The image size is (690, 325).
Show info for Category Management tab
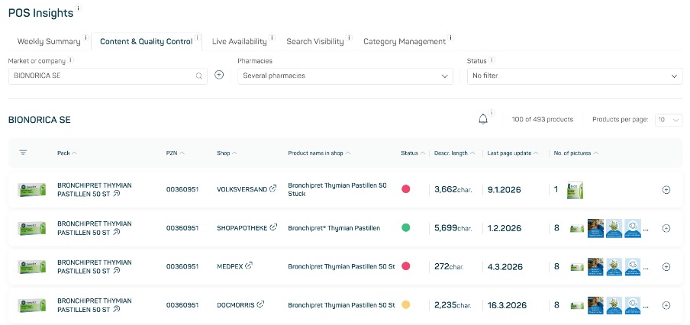coord(451,37)
